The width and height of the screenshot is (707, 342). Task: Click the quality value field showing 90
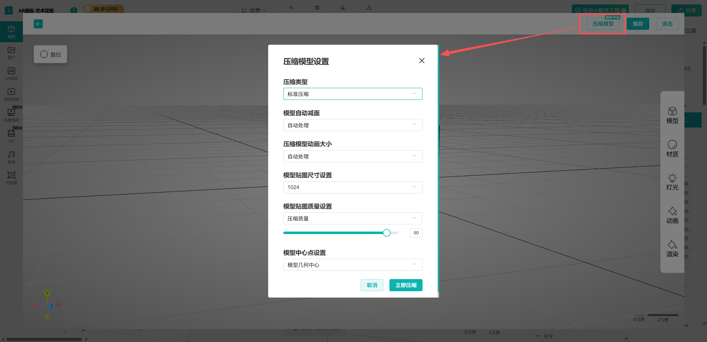[416, 233]
